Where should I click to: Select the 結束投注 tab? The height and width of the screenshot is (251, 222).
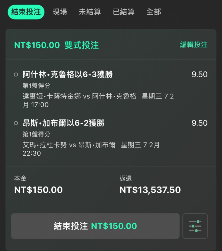[x=26, y=12]
